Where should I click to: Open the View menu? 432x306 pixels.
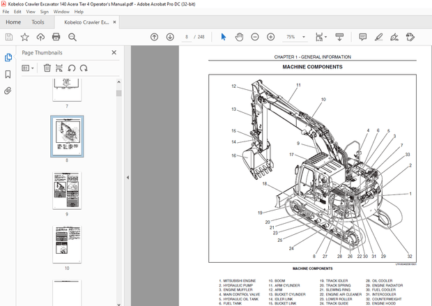tap(31, 12)
